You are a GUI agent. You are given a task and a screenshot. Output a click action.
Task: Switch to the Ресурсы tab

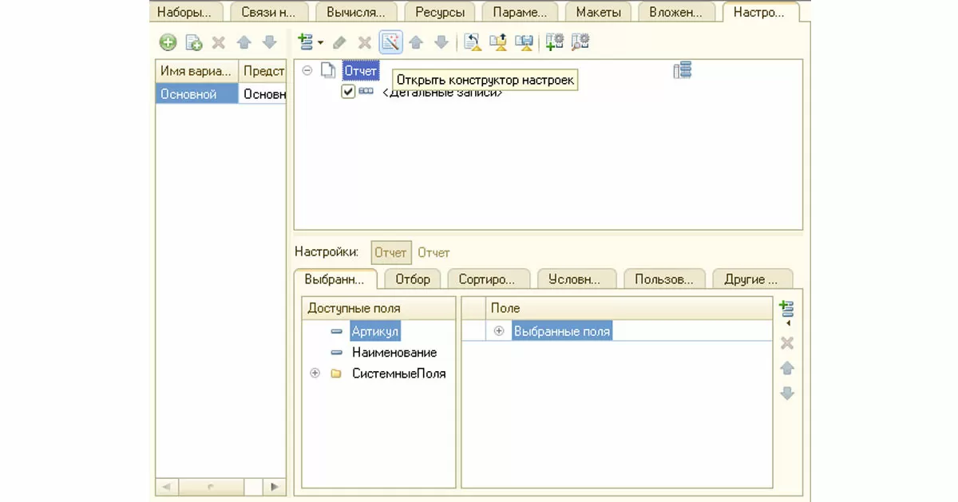[x=439, y=12]
